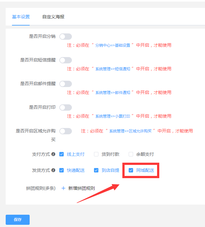Screen dimensions: 205x227
Task: Click the 是否开启短信提醒 label
Action: coord(38,60)
